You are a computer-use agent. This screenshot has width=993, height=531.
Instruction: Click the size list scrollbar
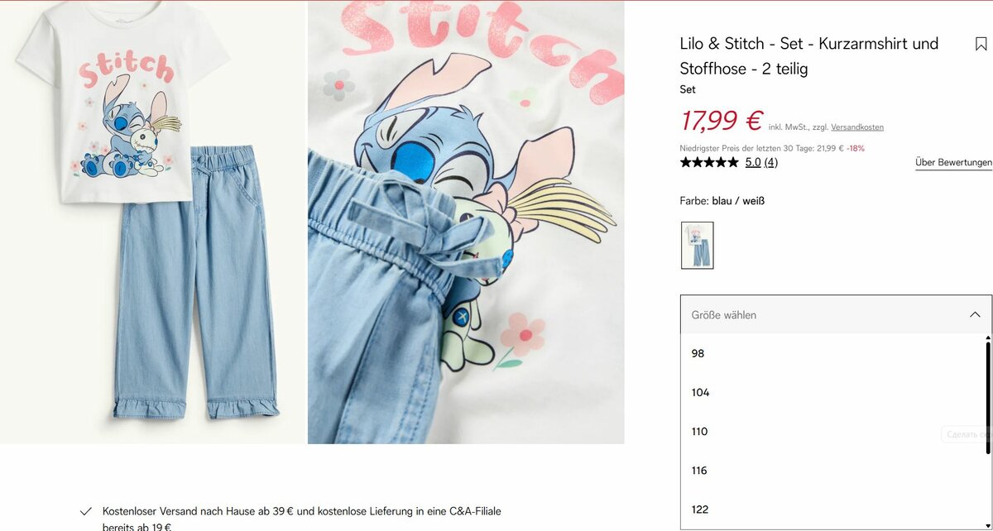pyautogui.click(x=988, y=395)
